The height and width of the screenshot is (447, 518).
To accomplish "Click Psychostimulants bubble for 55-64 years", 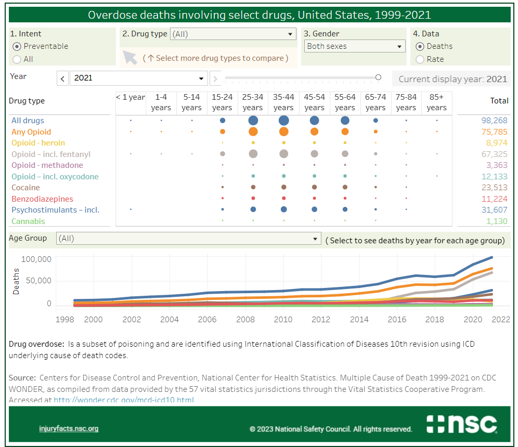I will [345, 209].
